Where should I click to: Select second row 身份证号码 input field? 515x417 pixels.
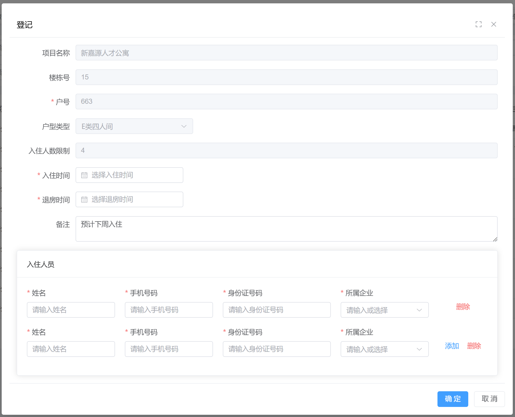(x=277, y=349)
